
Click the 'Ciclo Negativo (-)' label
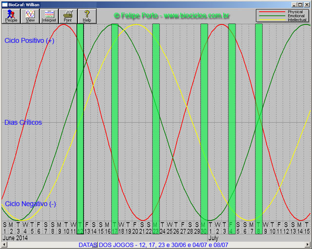click(x=30, y=204)
